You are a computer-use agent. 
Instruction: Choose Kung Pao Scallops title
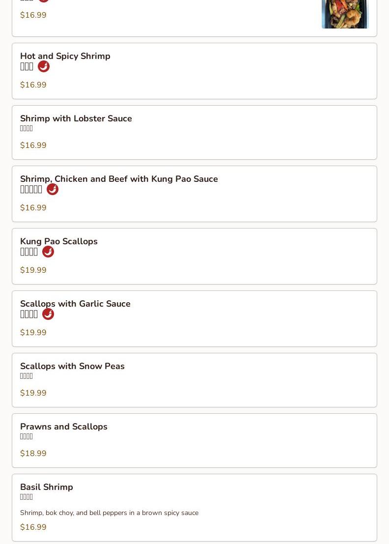pyautogui.click(x=59, y=241)
